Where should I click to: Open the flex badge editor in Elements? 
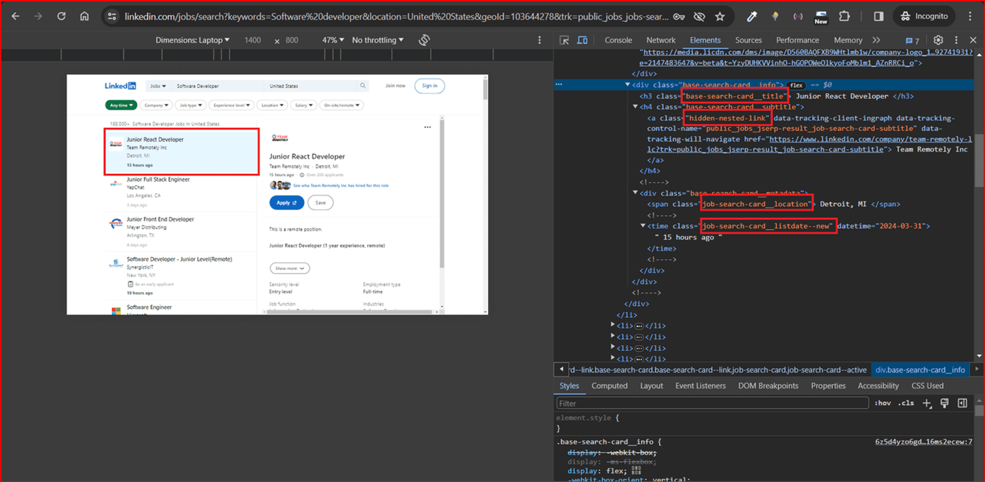point(796,85)
